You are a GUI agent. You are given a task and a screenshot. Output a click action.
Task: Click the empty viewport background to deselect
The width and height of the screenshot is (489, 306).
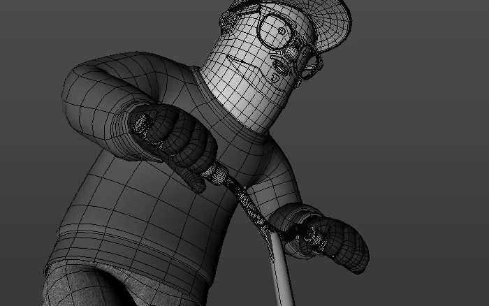pyautogui.click(x=419, y=140)
